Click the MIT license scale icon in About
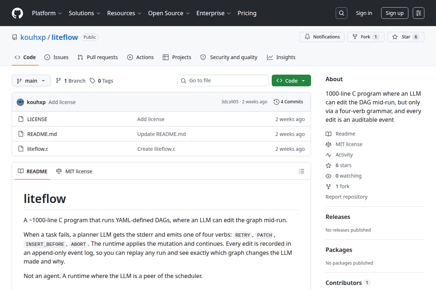The width and height of the screenshot is (436, 290). point(328,144)
